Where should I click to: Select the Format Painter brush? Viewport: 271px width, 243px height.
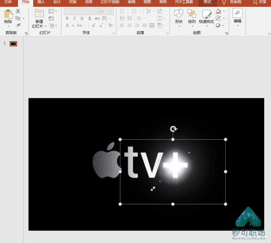click(18, 25)
